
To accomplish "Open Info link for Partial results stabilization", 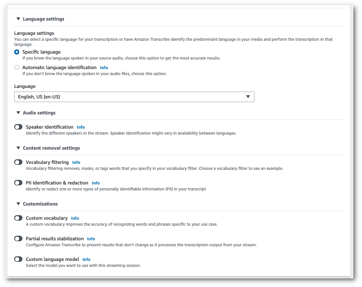I will tap(91, 239).
